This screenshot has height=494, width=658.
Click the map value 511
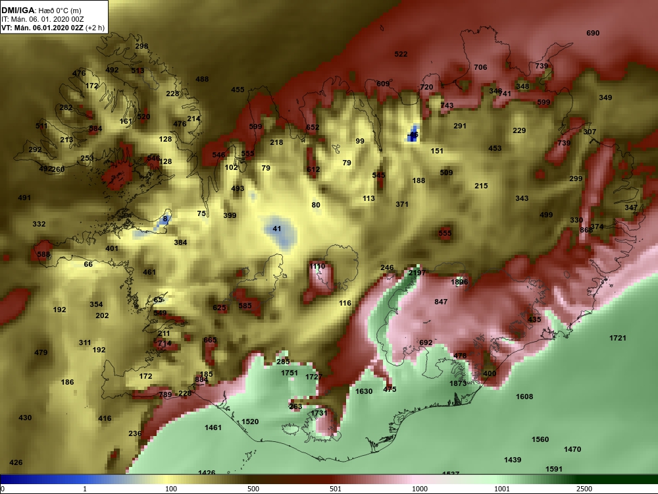(41, 126)
